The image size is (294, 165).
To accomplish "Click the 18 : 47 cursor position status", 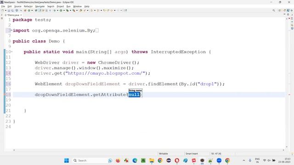I will tap(216, 154).
